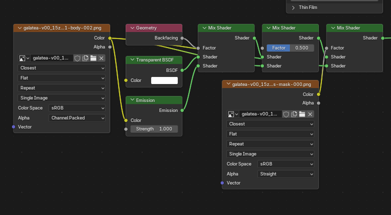The image size is (391, 215).
Task: Open folder icon on mask texture node
Action: tap(302, 114)
